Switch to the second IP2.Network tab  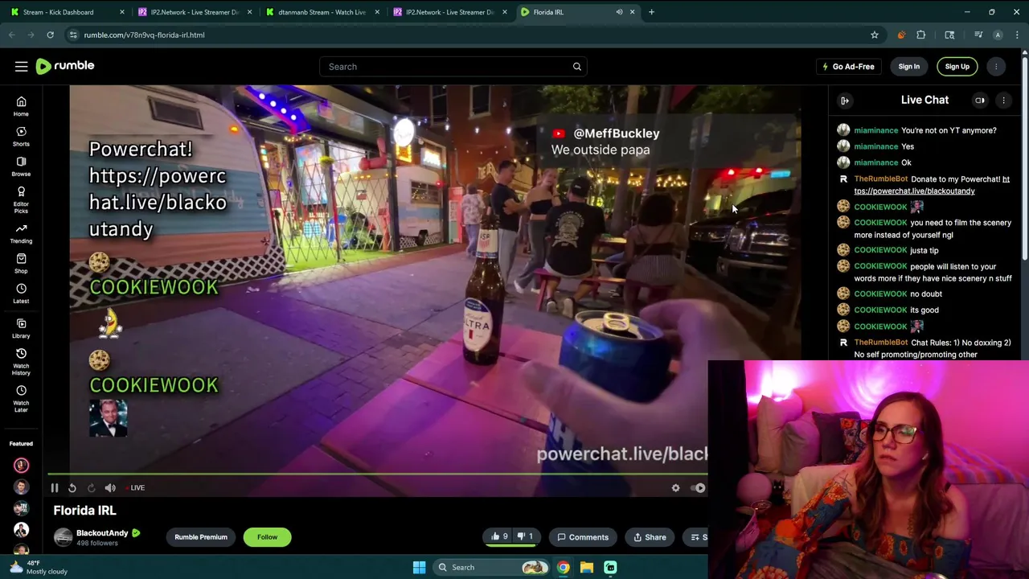449,12
